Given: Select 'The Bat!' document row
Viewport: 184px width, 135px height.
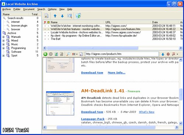Looking at the screenshot, I should pyautogui.click(x=113, y=39).
